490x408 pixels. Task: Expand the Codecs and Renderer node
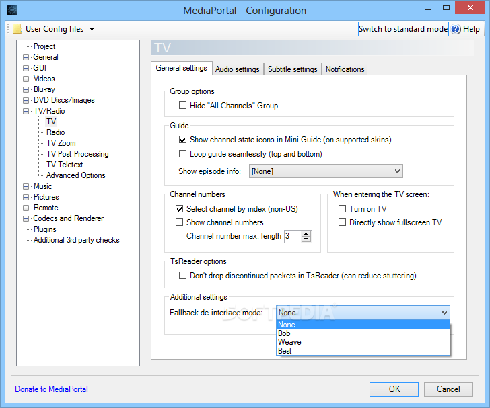coord(26,219)
